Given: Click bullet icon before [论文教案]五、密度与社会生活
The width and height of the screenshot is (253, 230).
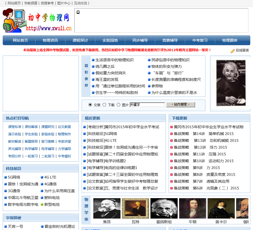Looking at the screenshot, I should 84,188.
